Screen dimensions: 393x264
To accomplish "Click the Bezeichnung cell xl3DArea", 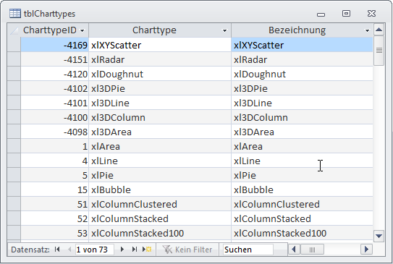I will [x=302, y=132].
